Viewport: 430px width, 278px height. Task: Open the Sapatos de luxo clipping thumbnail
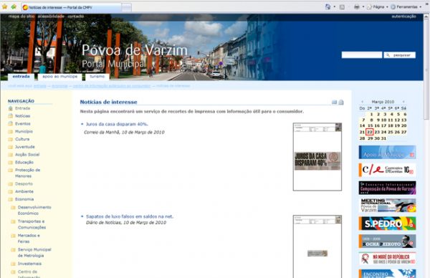click(x=317, y=246)
